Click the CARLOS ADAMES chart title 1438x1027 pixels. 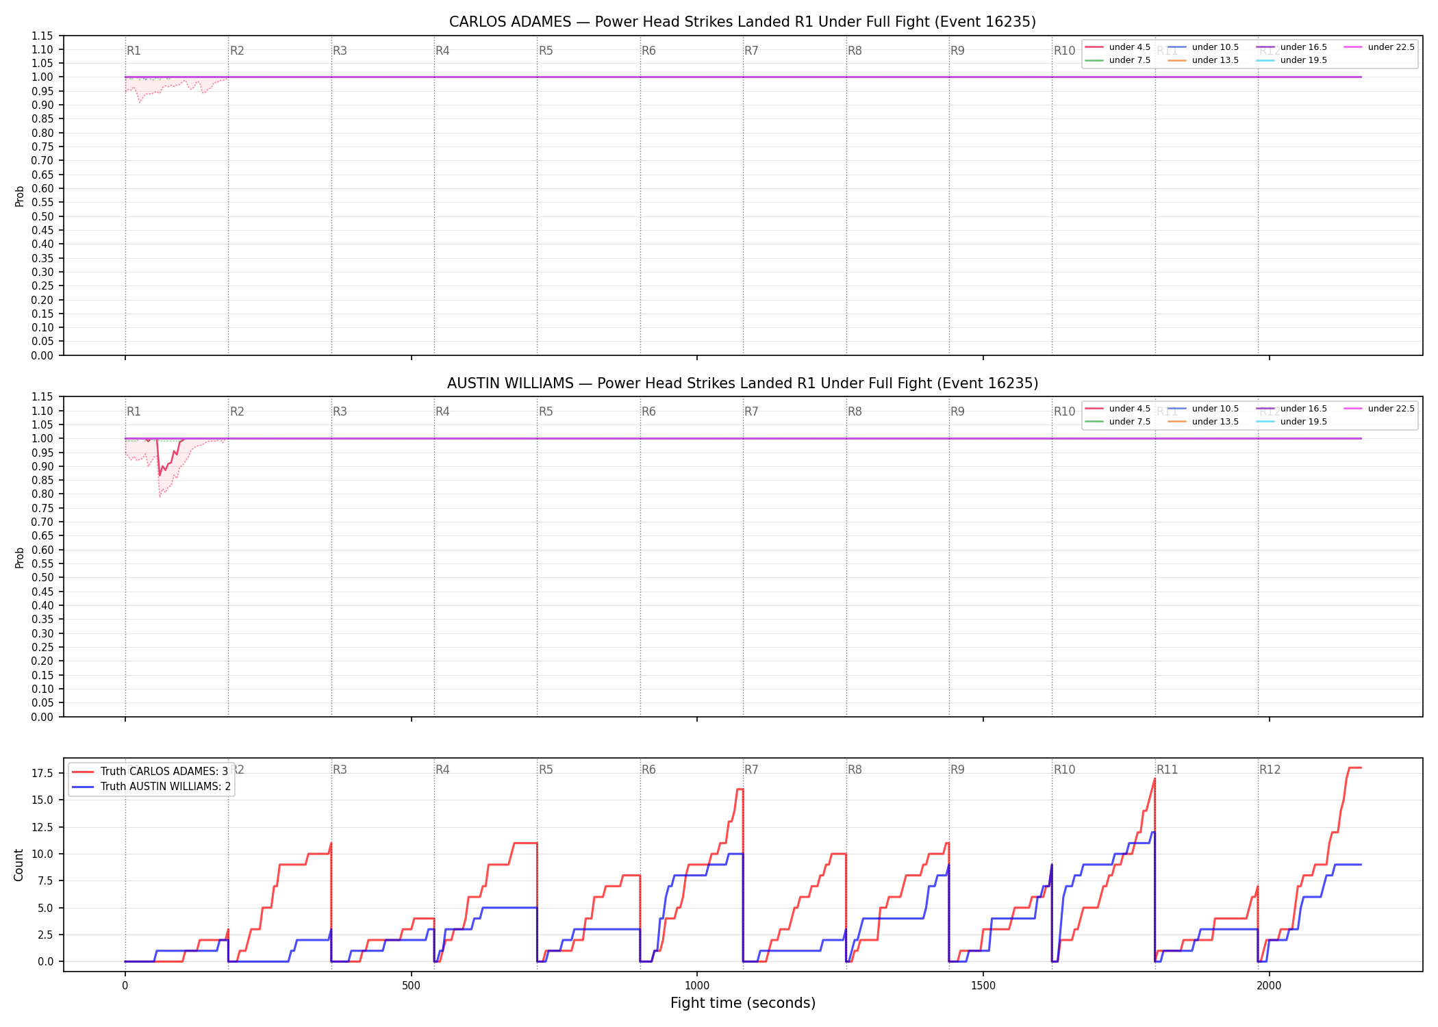tap(742, 22)
